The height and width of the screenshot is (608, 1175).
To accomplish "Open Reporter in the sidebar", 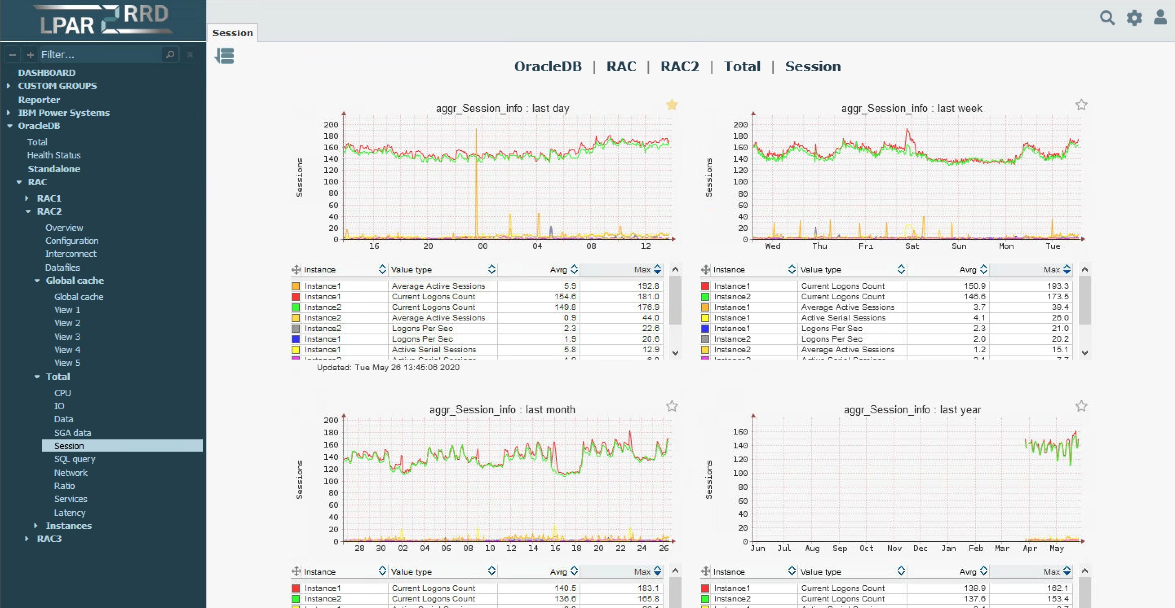I will pos(39,100).
